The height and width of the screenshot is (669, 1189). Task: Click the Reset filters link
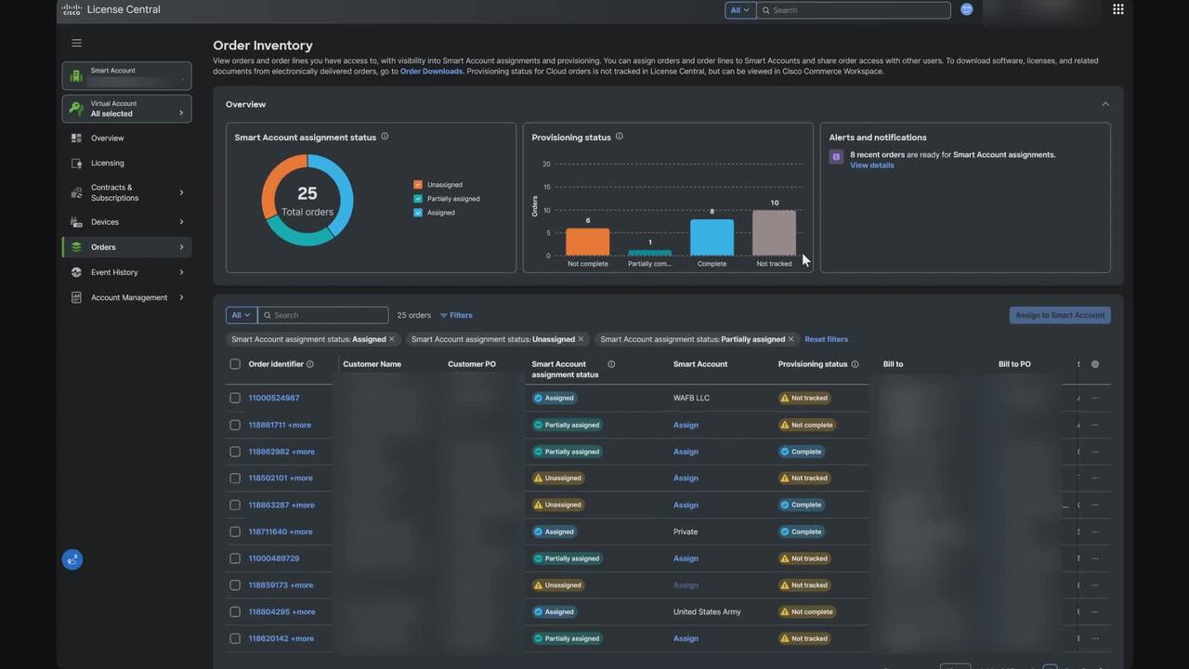(x=826, y=339)
